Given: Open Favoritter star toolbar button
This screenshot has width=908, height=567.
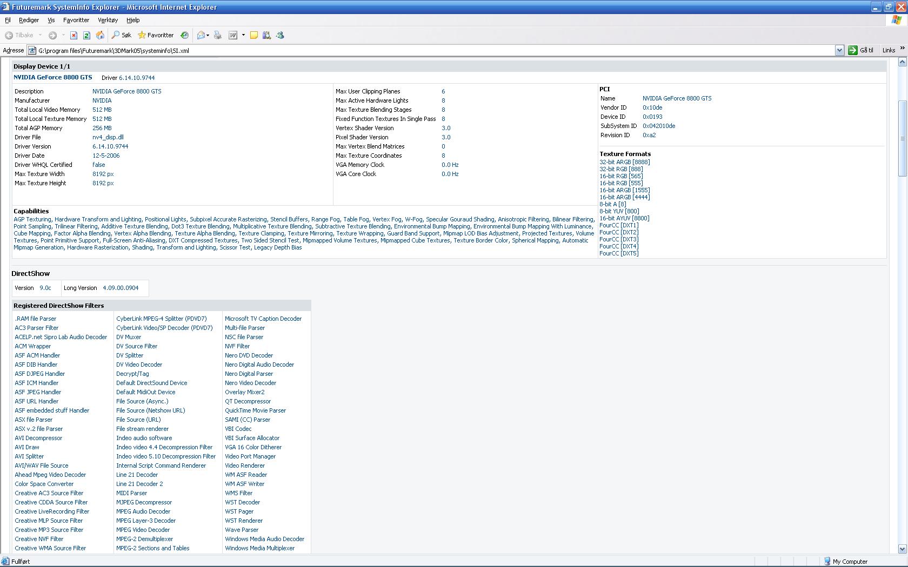Looking at the screenshot, I should coord(156,35).
